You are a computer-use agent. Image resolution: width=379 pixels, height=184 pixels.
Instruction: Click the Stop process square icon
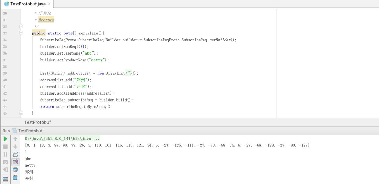point(5,146)
